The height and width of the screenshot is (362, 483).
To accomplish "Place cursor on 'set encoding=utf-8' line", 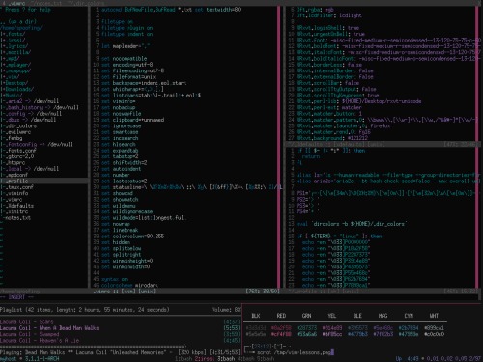I will coord(128,65).
